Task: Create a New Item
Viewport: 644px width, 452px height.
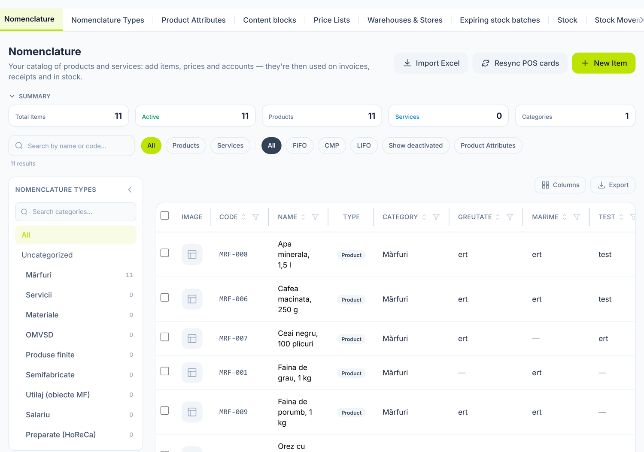Action: pyautogui.click(x=604, y=63)
